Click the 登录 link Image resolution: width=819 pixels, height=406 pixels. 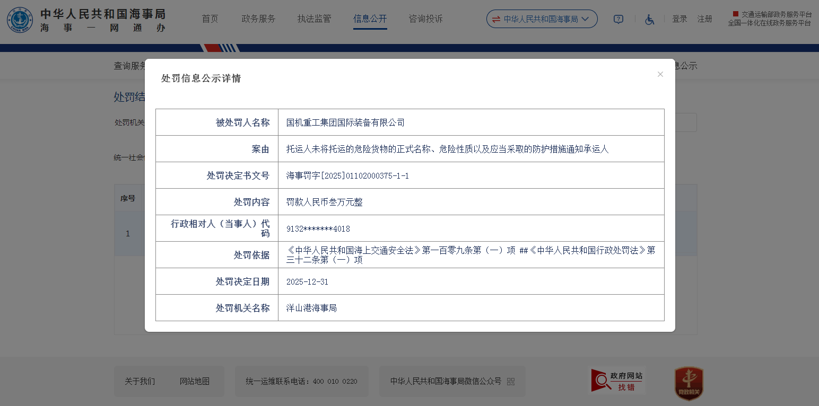[x=679, y=19]
